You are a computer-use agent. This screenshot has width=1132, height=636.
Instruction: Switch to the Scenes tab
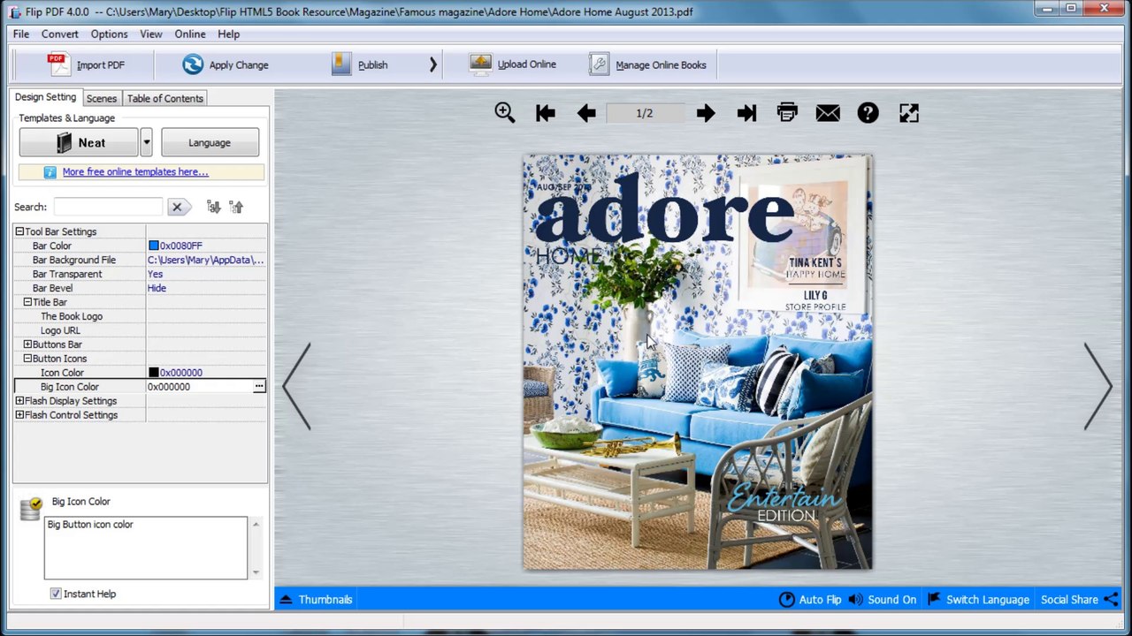pos(102,98)
